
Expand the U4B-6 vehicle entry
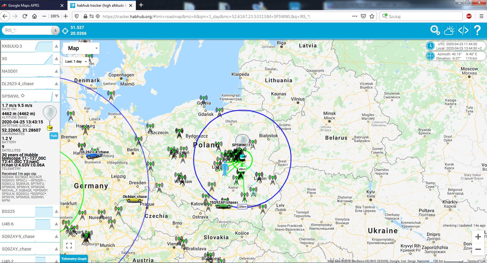click(56, 224)
